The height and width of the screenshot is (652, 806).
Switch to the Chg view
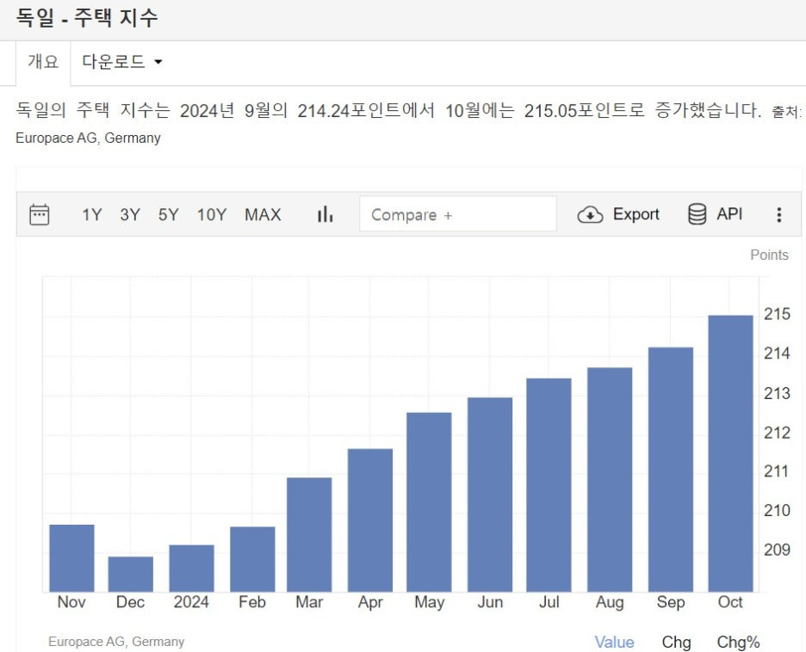[x=676, y=643]
